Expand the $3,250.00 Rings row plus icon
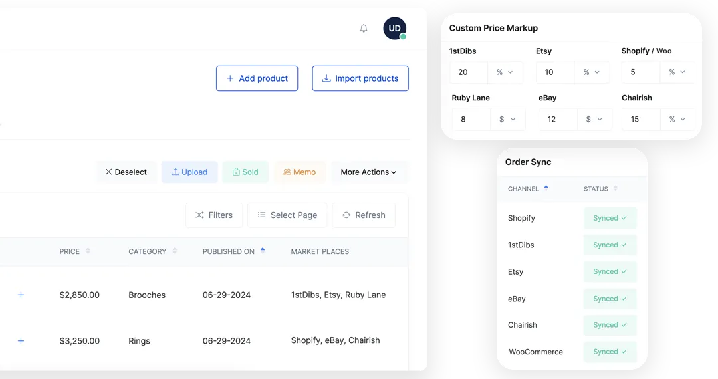This screenshot has width=718, height=379. click(21, 341)
